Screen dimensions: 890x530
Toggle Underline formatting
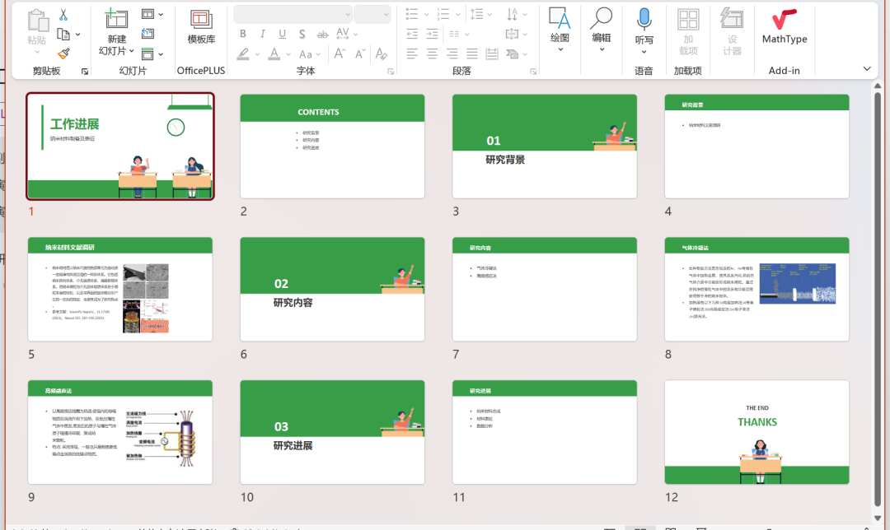[283, 34]
